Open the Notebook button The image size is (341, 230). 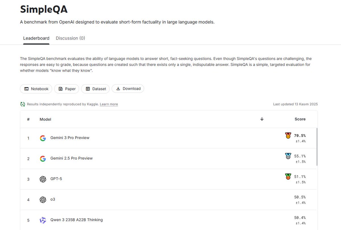click(36, 89)
